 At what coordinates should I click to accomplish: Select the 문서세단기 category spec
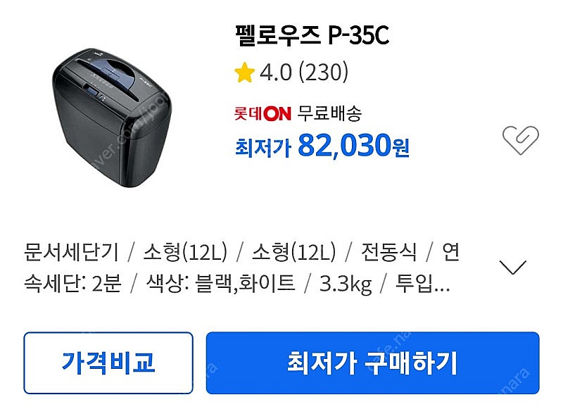point(71,252)
